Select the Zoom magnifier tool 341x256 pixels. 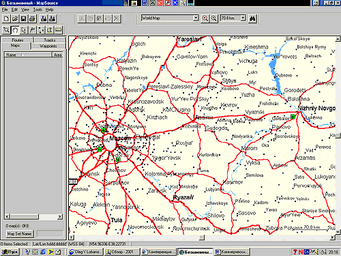click(x=6, y=30)
